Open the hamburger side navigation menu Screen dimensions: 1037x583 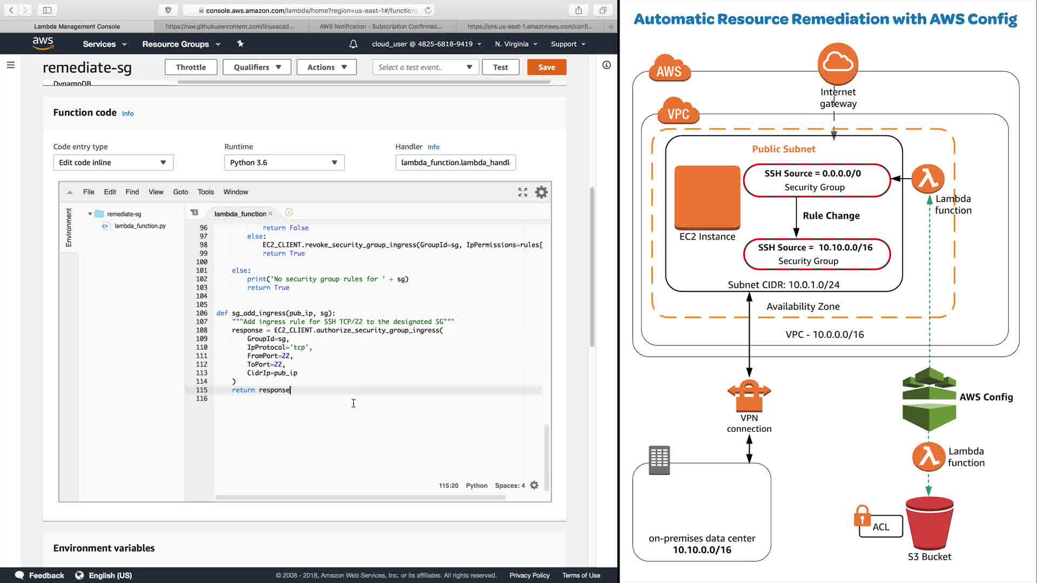click(x=10, y=65)
